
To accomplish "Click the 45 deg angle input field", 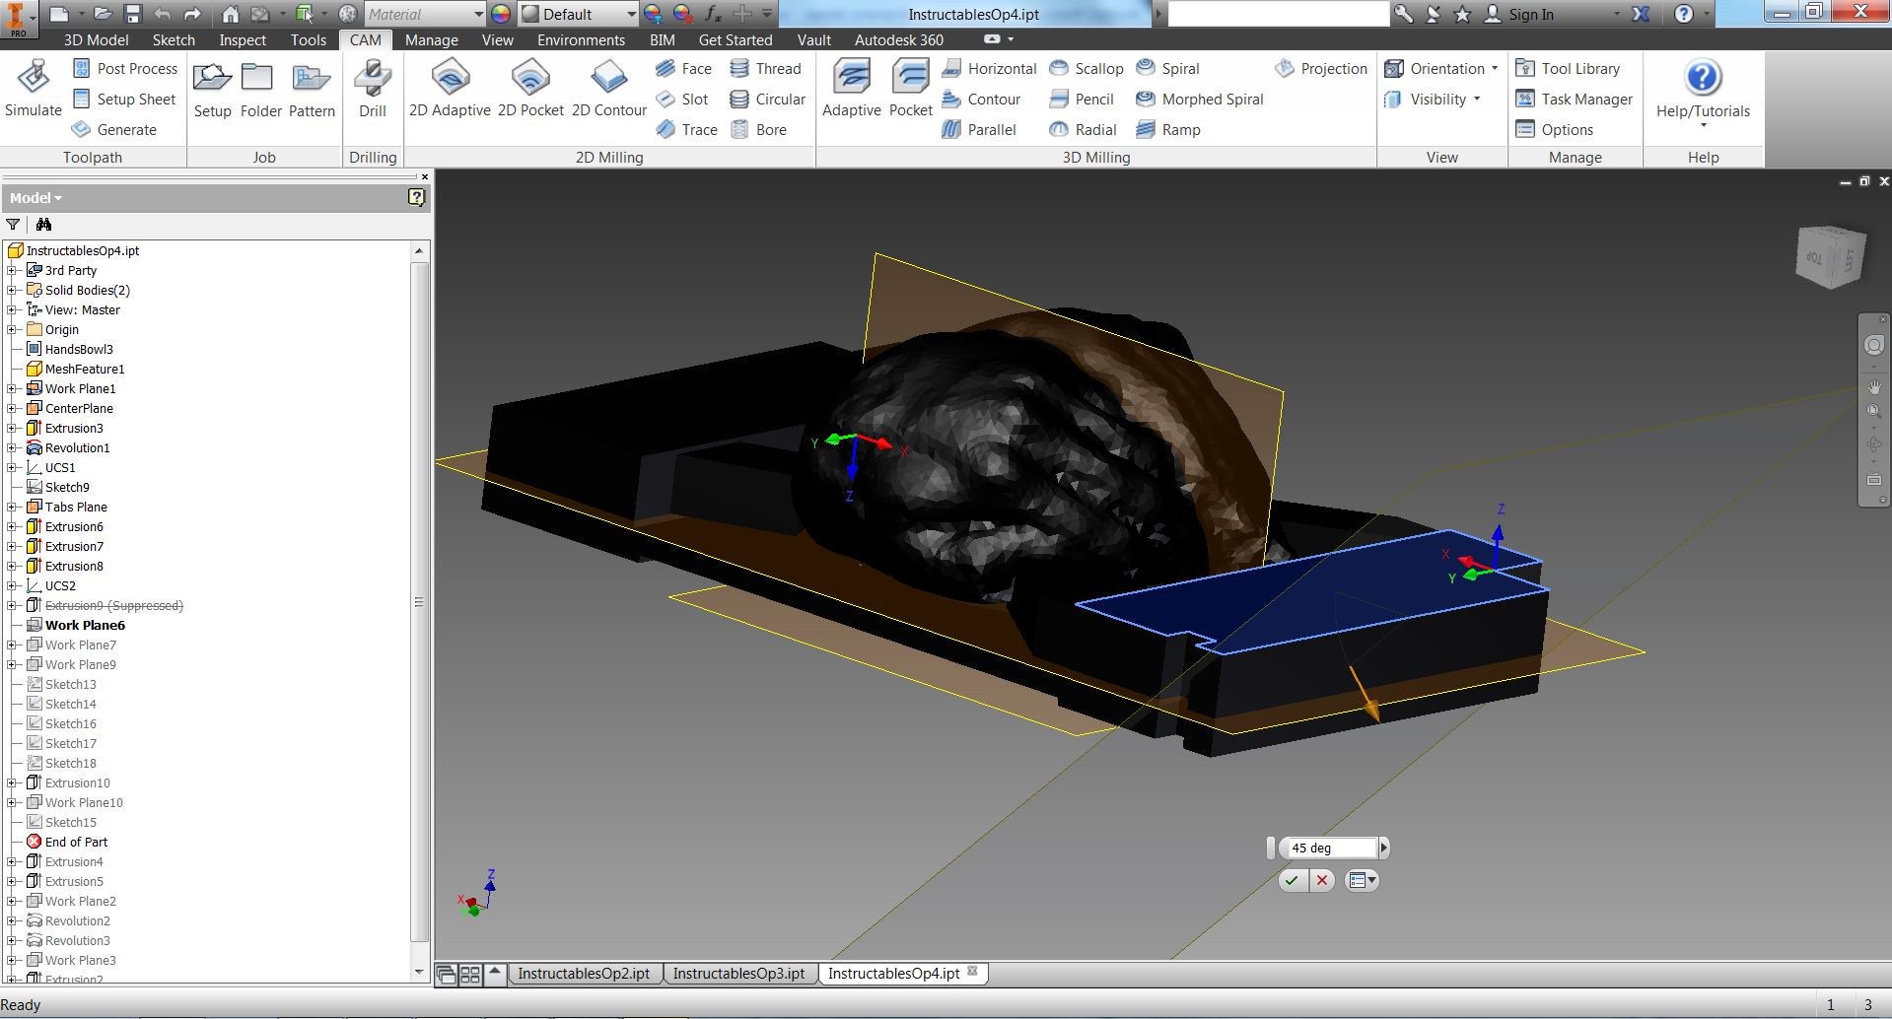I will click(1328, 848).
